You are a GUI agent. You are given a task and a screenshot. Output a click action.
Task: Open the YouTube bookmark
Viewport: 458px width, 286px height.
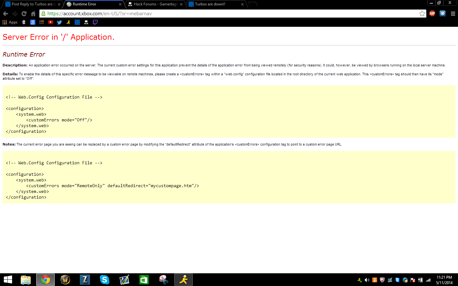pos(51,22)
